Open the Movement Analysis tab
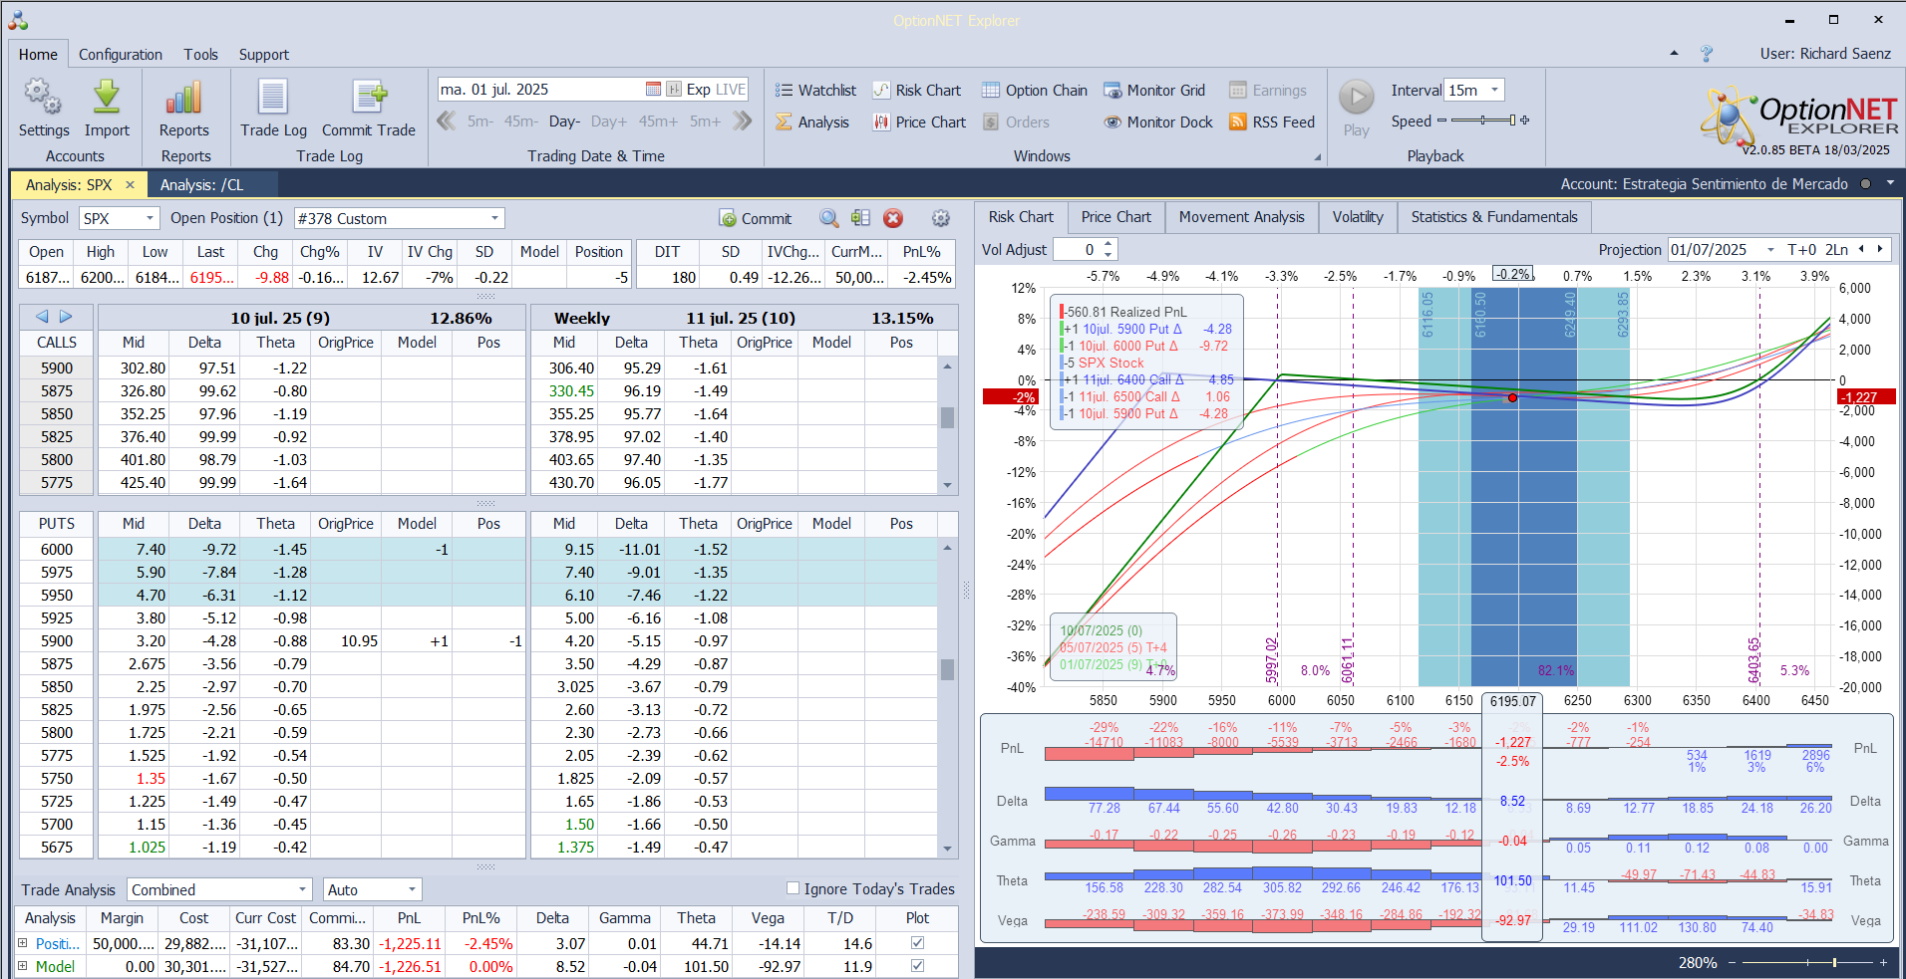Screen dimensions: 1906x979 (1241, 217)
